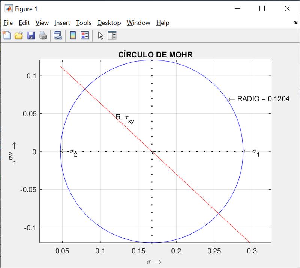Open the Help menu
The height and width of the screenshot is (268, 300).
pos(162,23)
